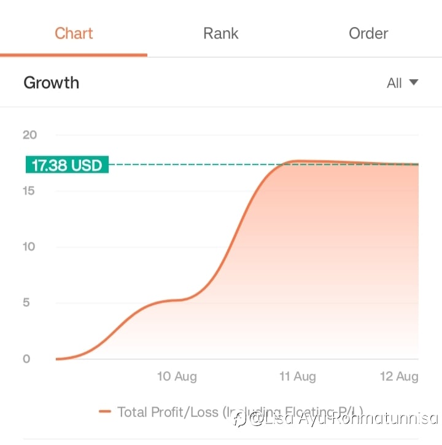Click the watermark logo icon

click(x=240, y=419)
